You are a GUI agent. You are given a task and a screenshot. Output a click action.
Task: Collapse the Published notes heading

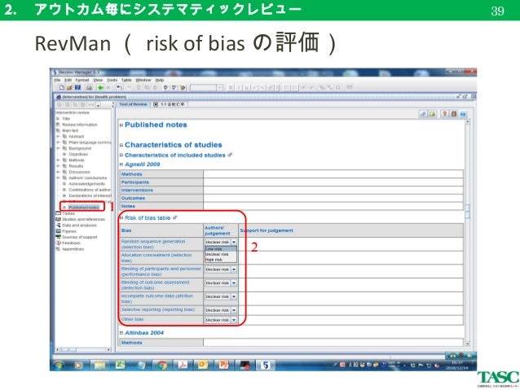pos(121,125)
